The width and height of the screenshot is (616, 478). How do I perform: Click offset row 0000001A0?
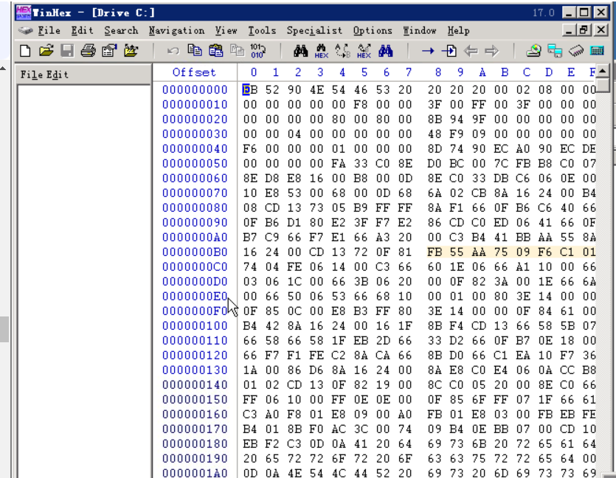195,473
